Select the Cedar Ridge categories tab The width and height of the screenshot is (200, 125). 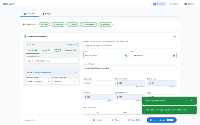[x=58, y=50]
